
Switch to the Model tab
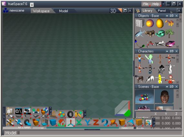(64, 11)
